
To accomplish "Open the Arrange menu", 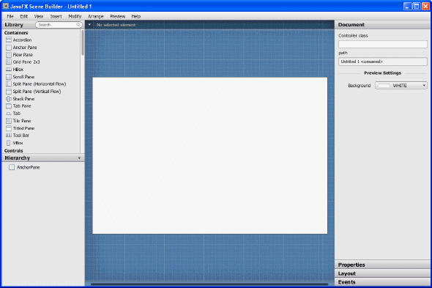I will point(96,17).
